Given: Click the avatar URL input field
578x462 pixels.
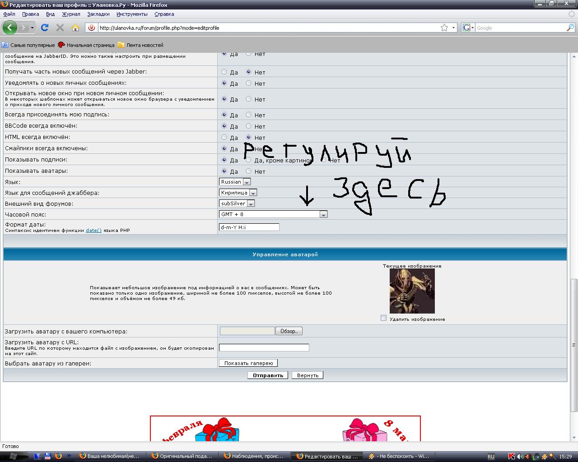Looking at the screenshot, I should tap(264, 347).
